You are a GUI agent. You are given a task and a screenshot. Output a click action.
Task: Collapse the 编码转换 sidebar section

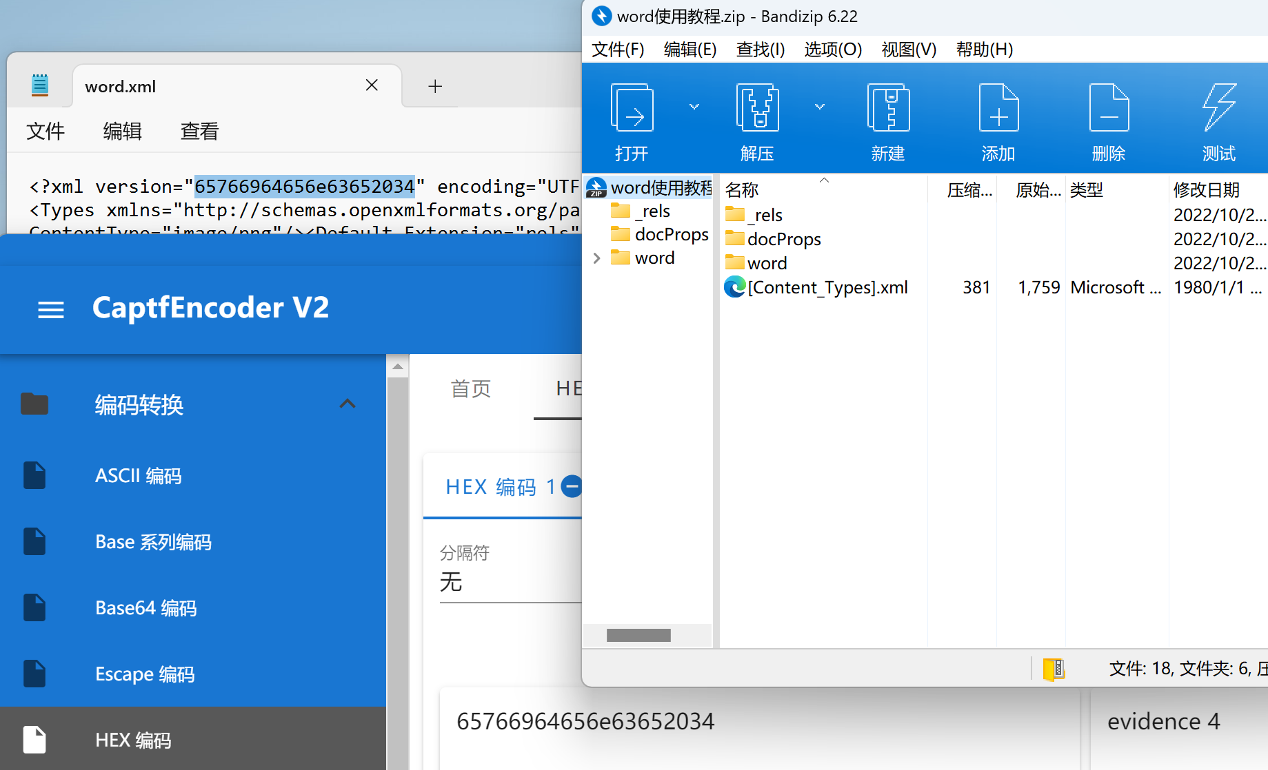tap(348, 404)
